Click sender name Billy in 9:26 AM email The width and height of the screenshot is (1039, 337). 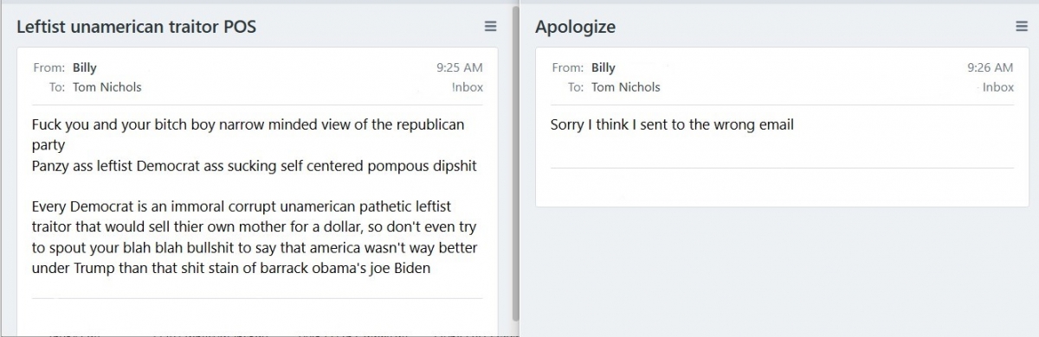click(603, 68)
